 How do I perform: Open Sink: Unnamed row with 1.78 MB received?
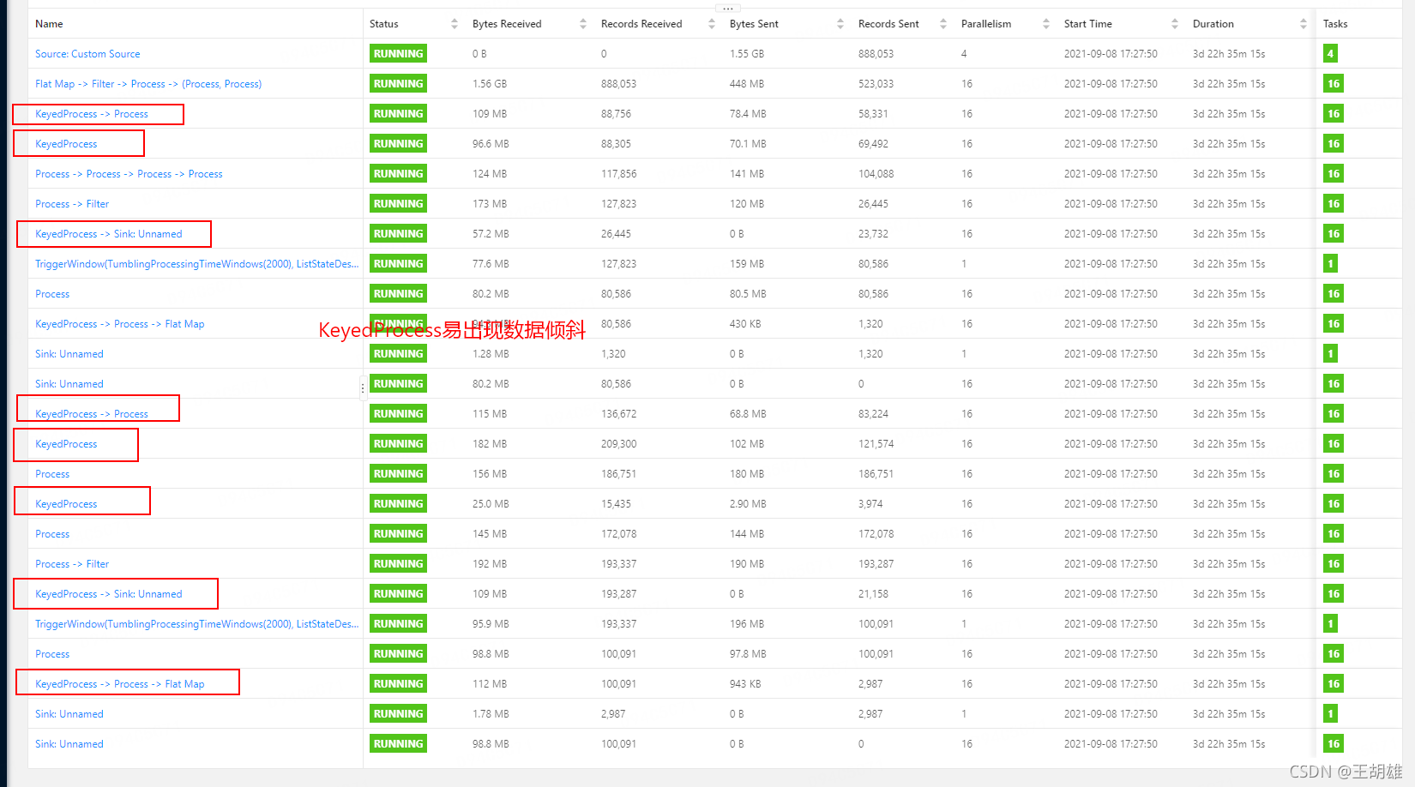69,714
